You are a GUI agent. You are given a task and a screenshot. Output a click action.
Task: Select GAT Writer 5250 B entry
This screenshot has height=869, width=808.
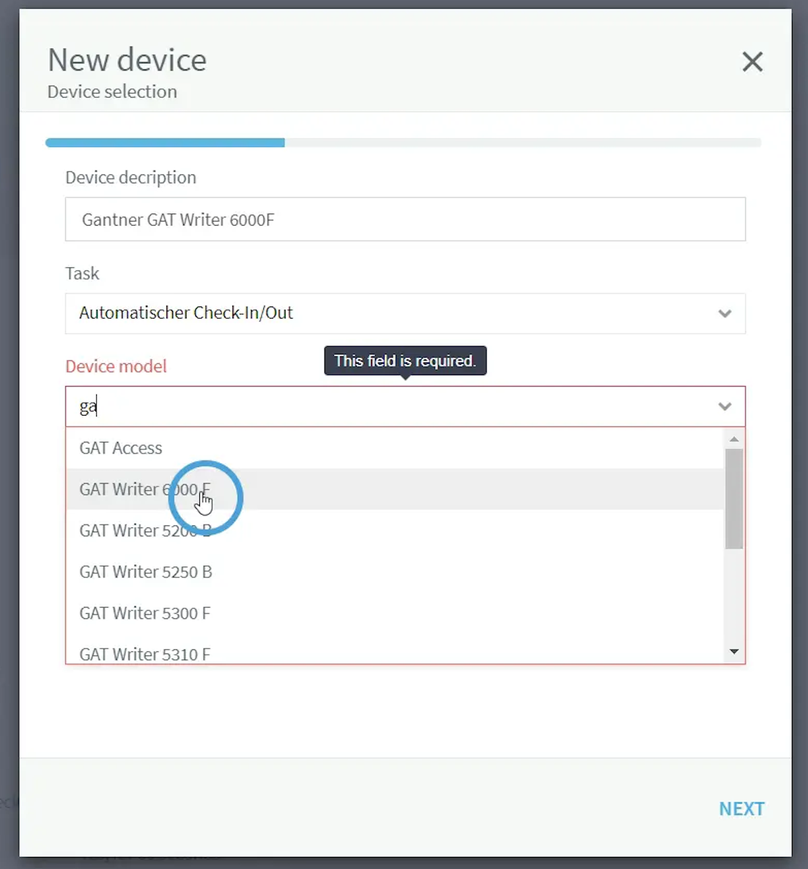145,572
